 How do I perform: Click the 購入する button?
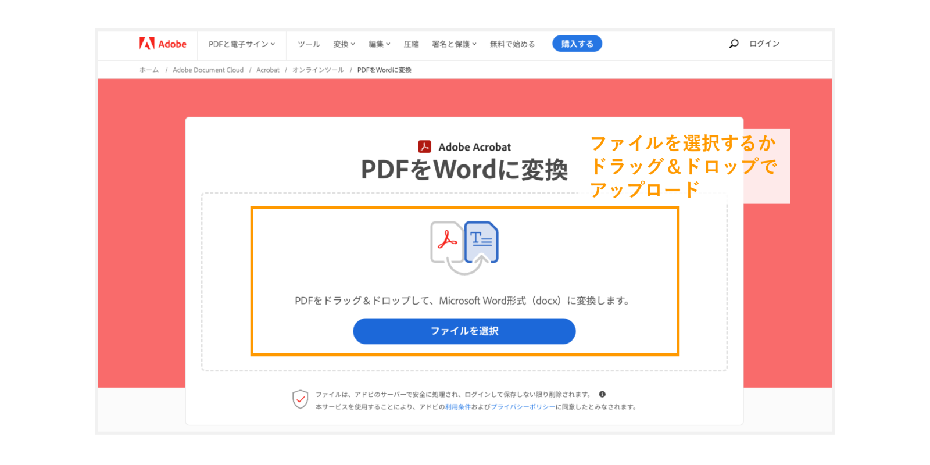pyautogui.click(x=577, y=44)
